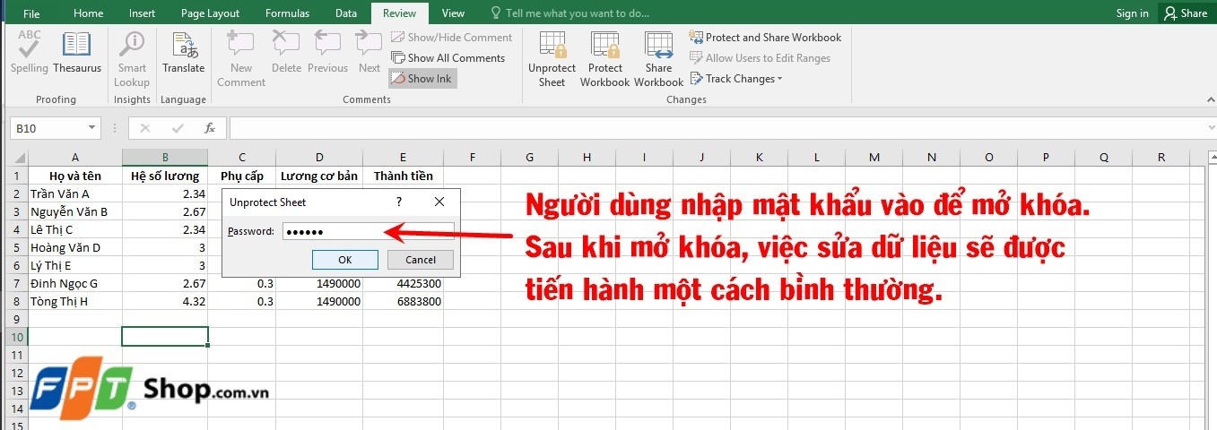The width and height of the screenshot is (1217, 430).
Task: Select the column G header
Action: tap(529, 157)
